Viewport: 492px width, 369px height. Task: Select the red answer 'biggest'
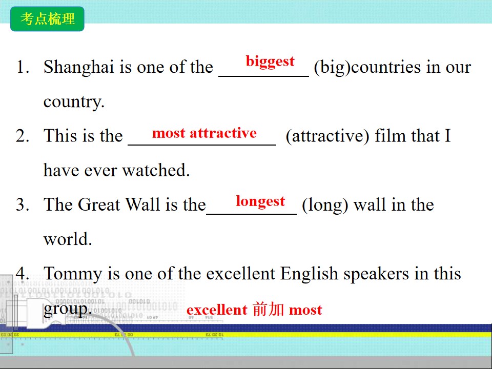point(270,61)
